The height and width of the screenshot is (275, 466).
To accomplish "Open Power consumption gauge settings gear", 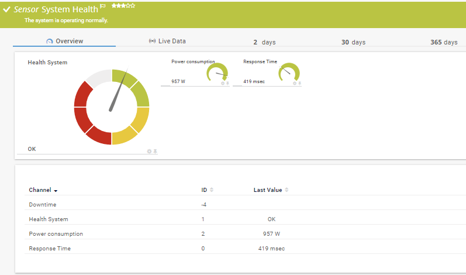I will coord(223,83).
